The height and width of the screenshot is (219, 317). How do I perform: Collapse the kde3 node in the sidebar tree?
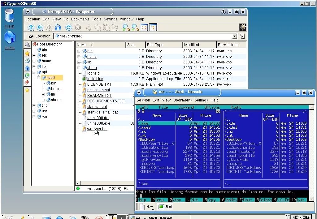[x=39, y=78]
